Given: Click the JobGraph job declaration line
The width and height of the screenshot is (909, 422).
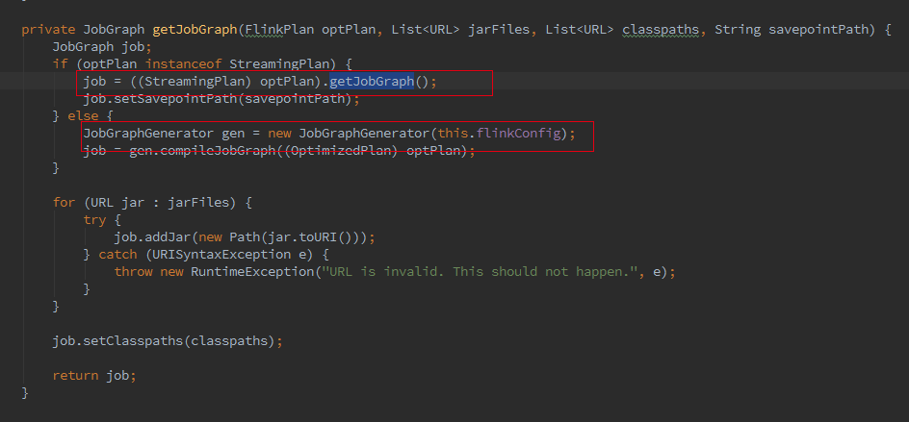Looking at the screenshot, I should (102, 47).
